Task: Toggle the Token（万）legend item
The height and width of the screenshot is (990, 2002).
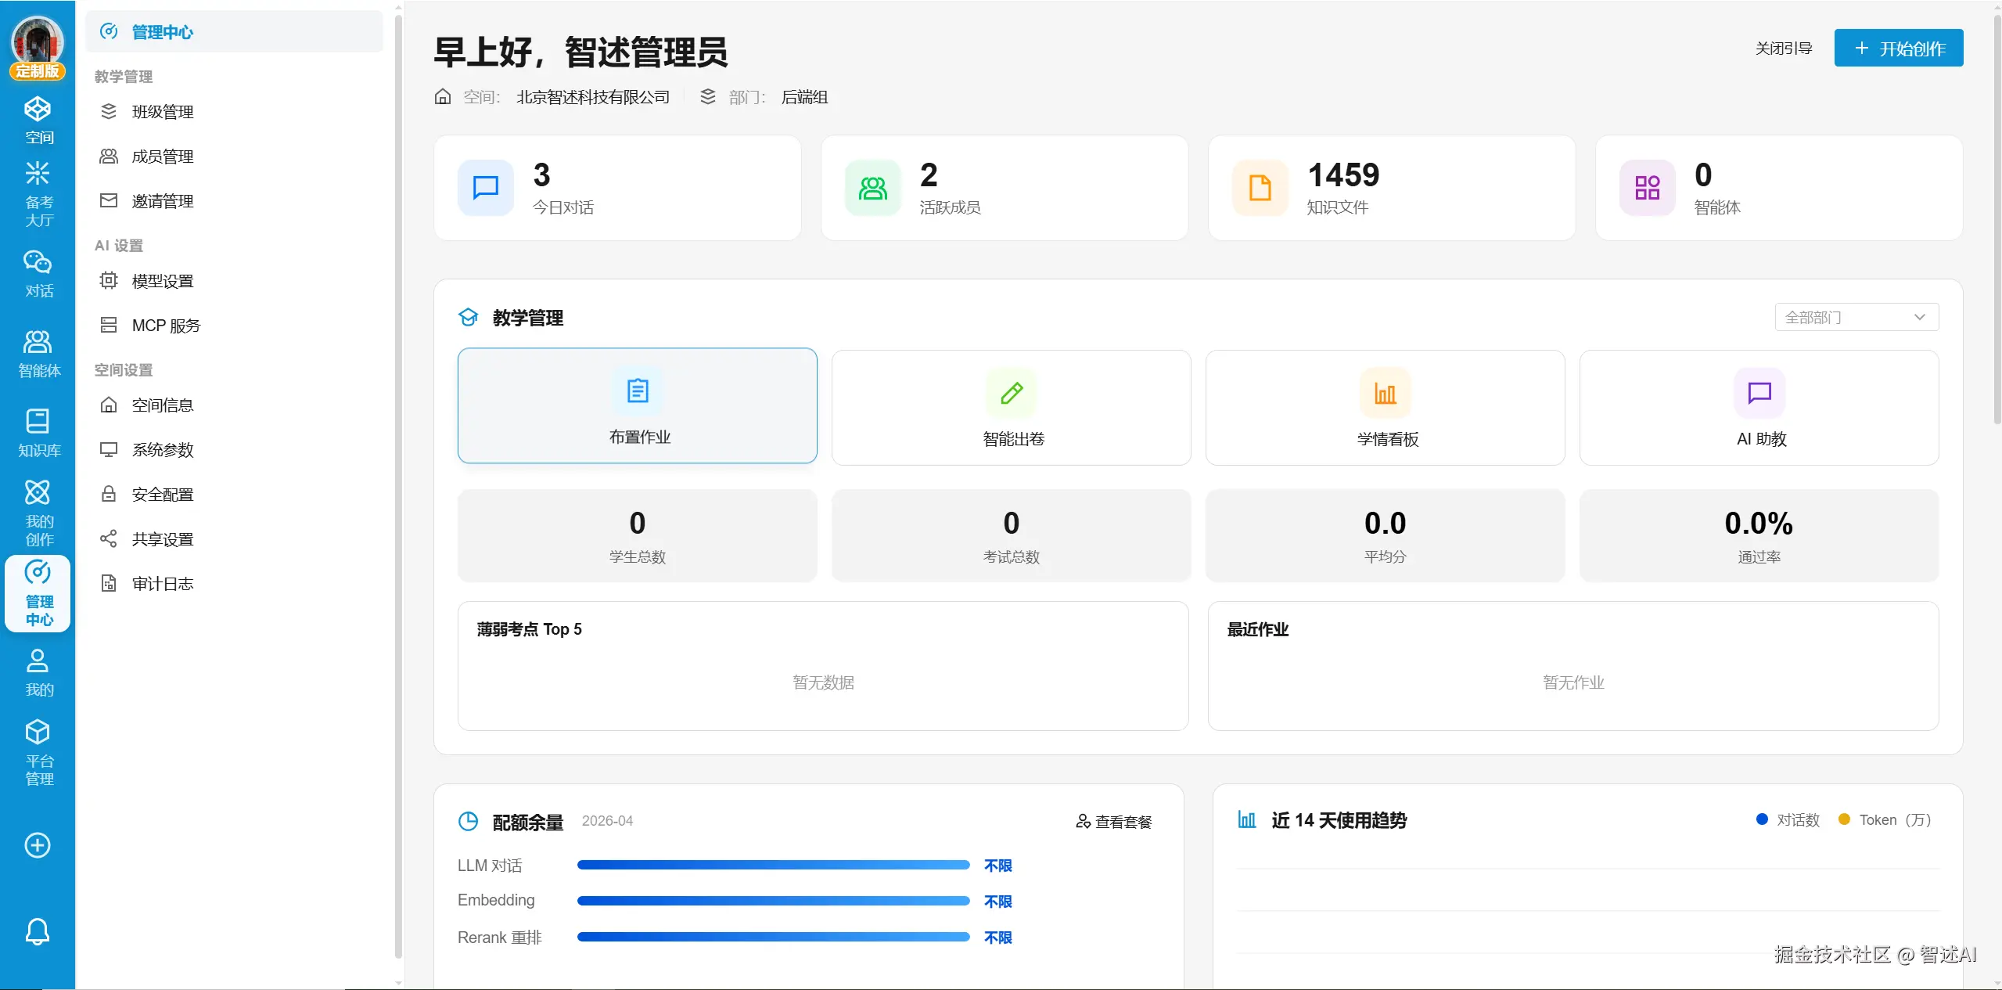Action: click(x=1885, y=819)
